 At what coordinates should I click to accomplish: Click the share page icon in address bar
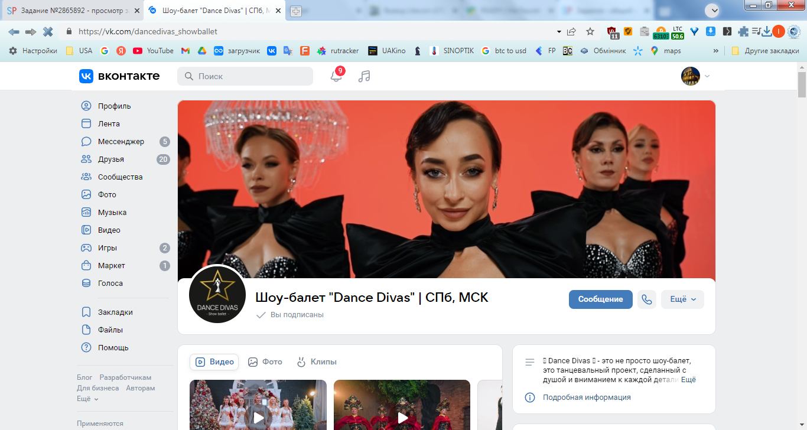click(x=571, y=32)
